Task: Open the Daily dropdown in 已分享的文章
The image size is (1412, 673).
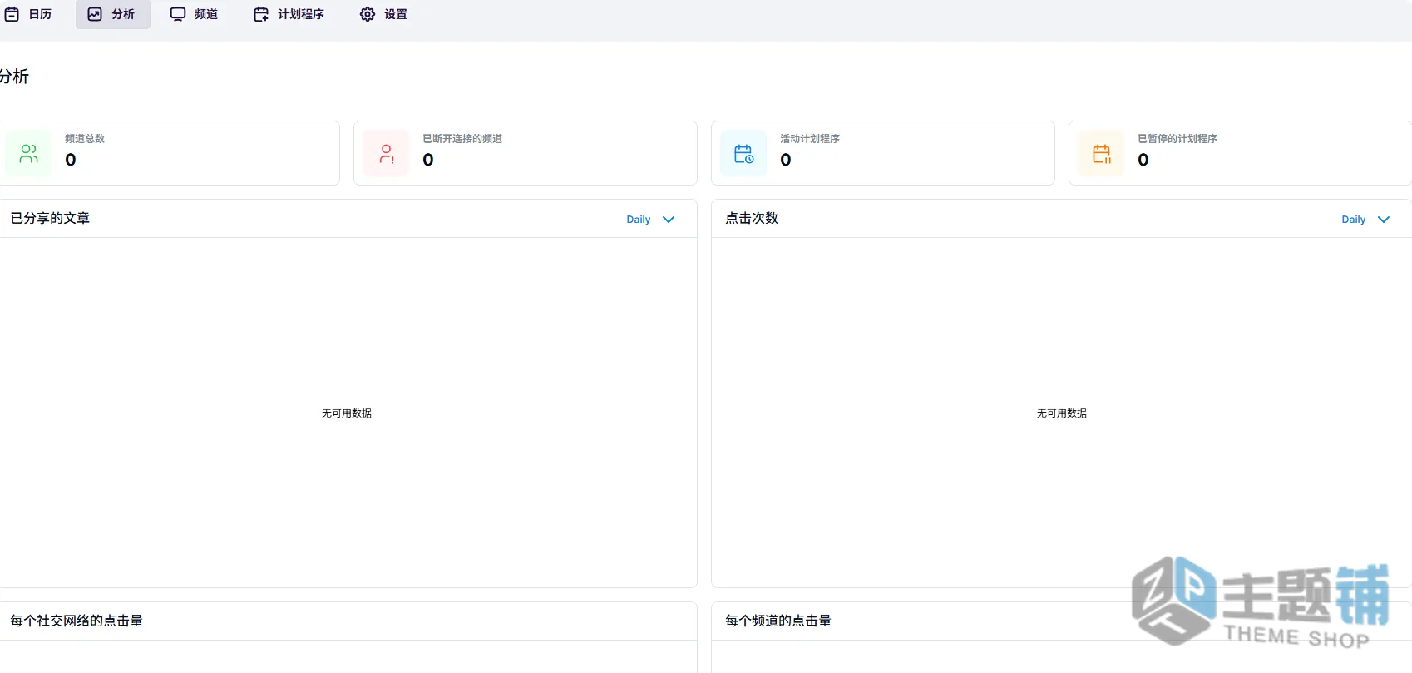Action: (x=650, y=220)
